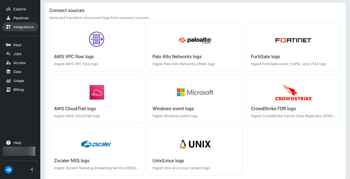Click the 'Connect sources' heading

67,10
